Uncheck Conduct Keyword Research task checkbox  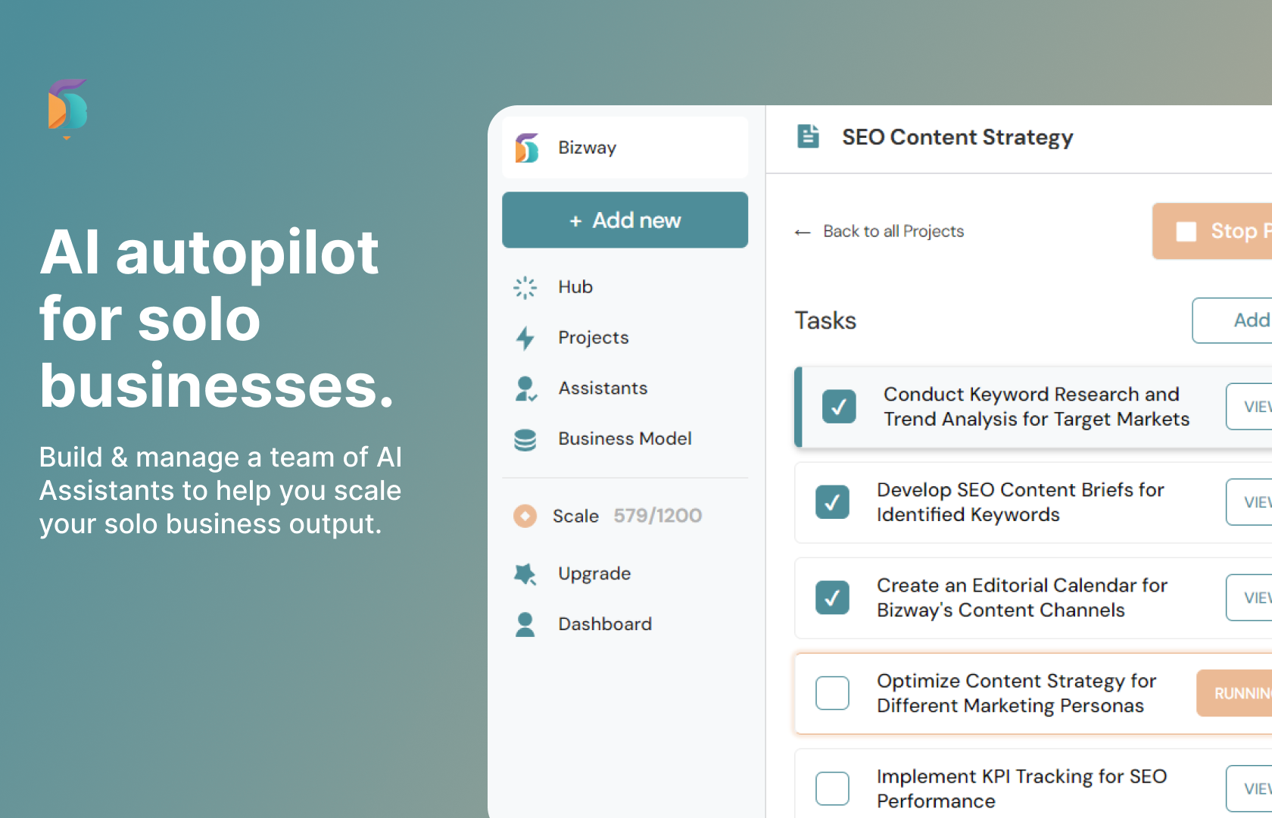[x=839, y=407]
